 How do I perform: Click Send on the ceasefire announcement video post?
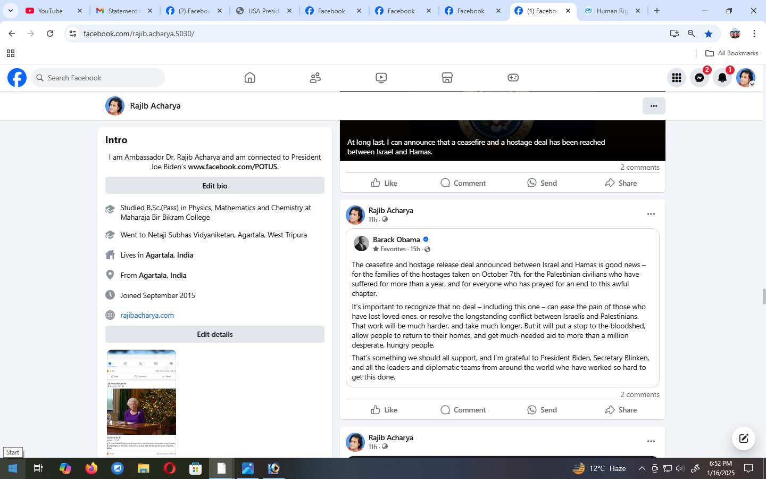coord(542,183)
